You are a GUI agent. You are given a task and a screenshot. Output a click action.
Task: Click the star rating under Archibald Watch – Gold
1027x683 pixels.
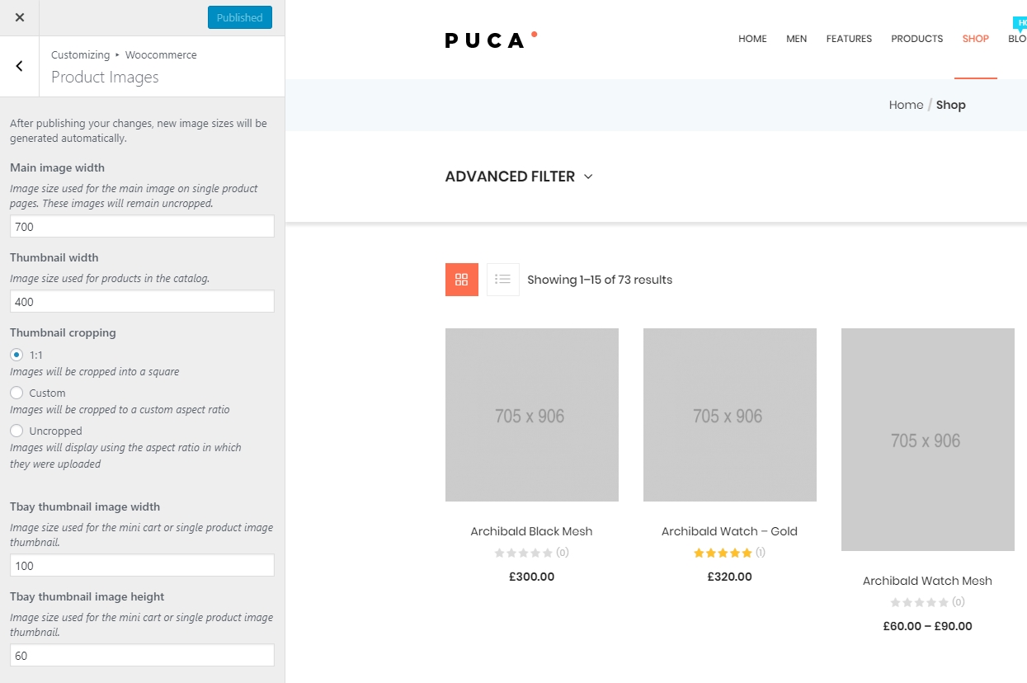[723, 553]
